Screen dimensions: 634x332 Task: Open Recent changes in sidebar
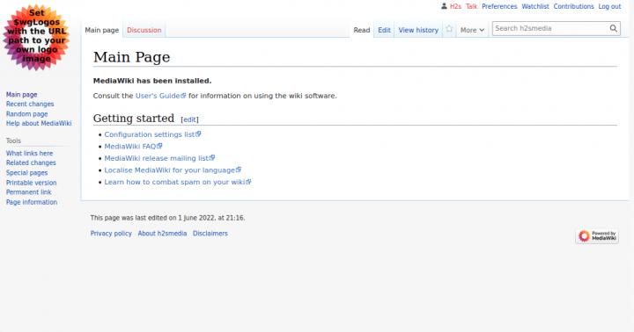coord(30,104)
